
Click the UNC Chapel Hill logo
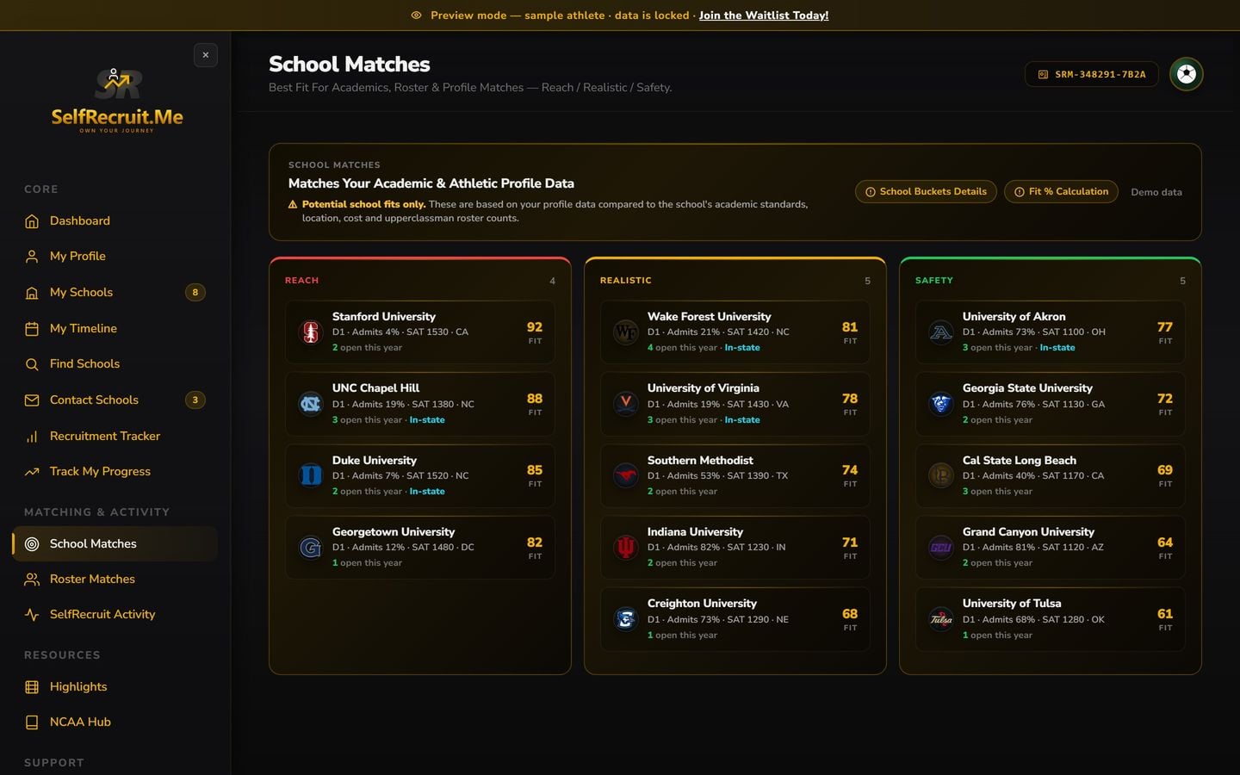click(311, 403)
